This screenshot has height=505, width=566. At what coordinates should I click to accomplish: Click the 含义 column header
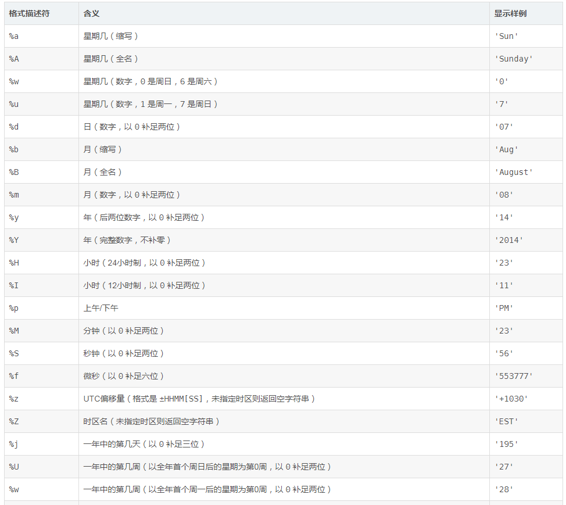pos(91,13)
